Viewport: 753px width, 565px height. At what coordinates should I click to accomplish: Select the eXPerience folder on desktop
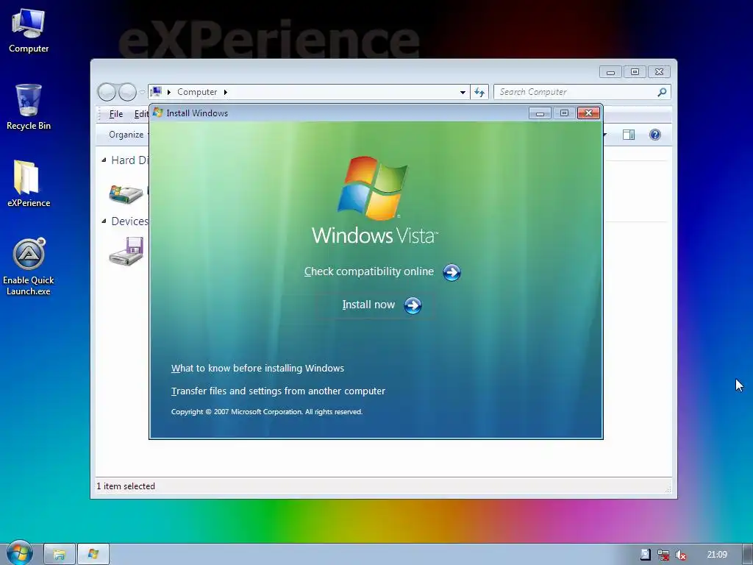click(x=29, y=183)
